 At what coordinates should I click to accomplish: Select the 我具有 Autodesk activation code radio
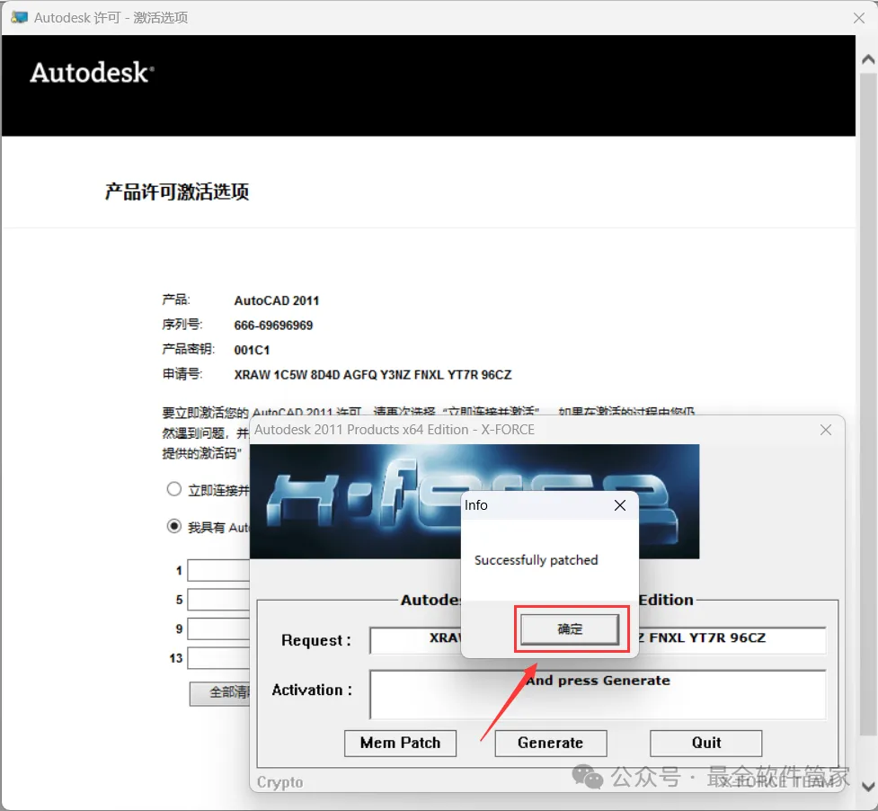tap(174, 526)
